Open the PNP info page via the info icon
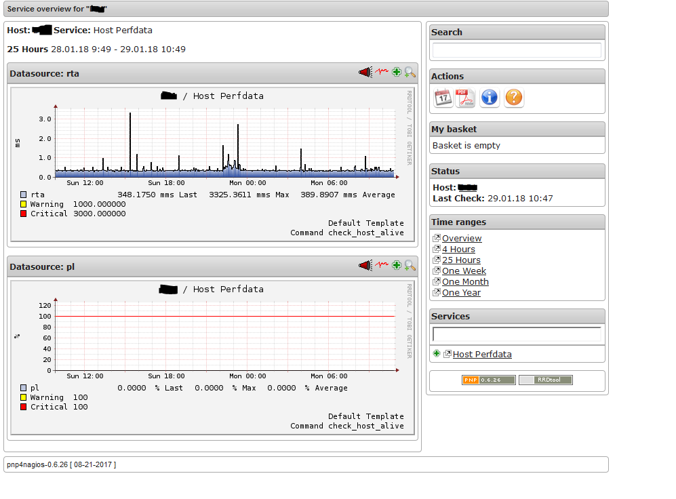Image resolution: width=676 pixels, height=499 pixels. coord(490,98)
